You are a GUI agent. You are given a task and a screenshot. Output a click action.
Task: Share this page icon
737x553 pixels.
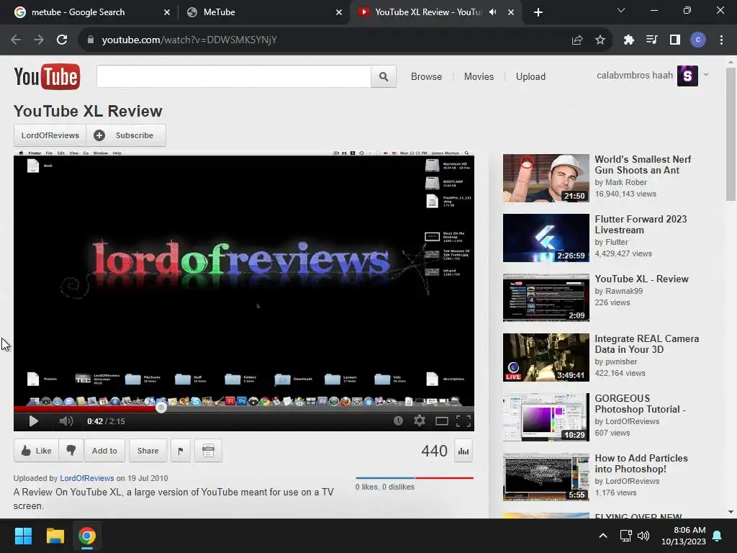577,40
